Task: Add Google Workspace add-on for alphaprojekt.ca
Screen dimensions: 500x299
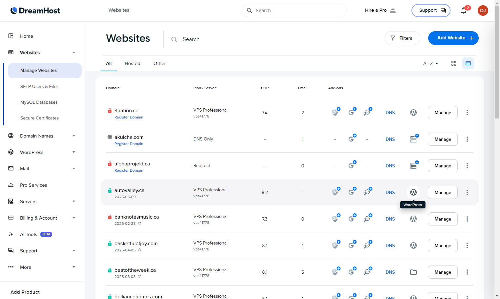Action: (352, 165)
